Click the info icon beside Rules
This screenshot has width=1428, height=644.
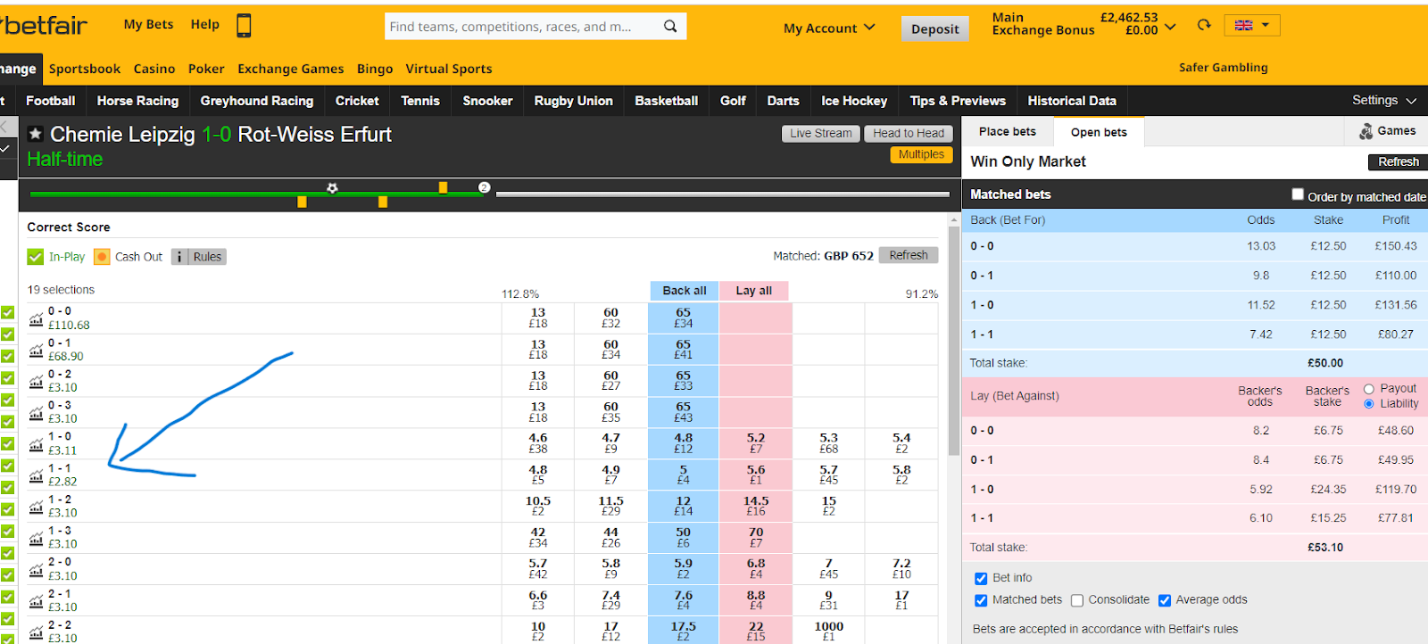pyautogui.click(x=179, y=257)
